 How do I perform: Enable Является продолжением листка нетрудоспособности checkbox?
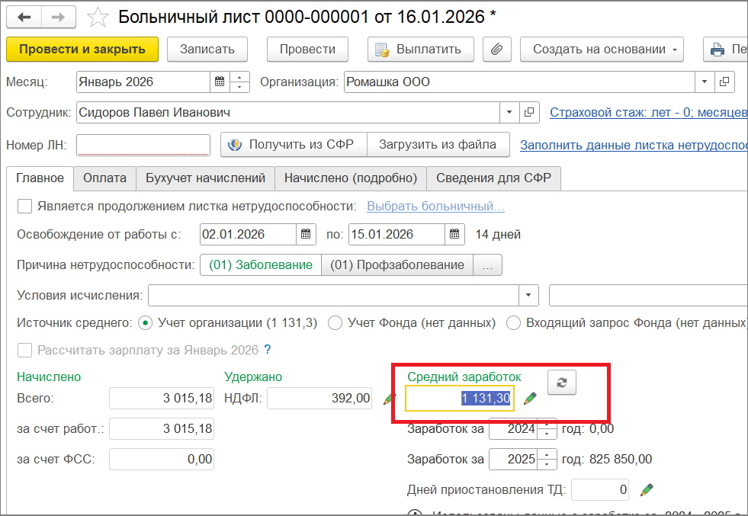tap(25, 206)
